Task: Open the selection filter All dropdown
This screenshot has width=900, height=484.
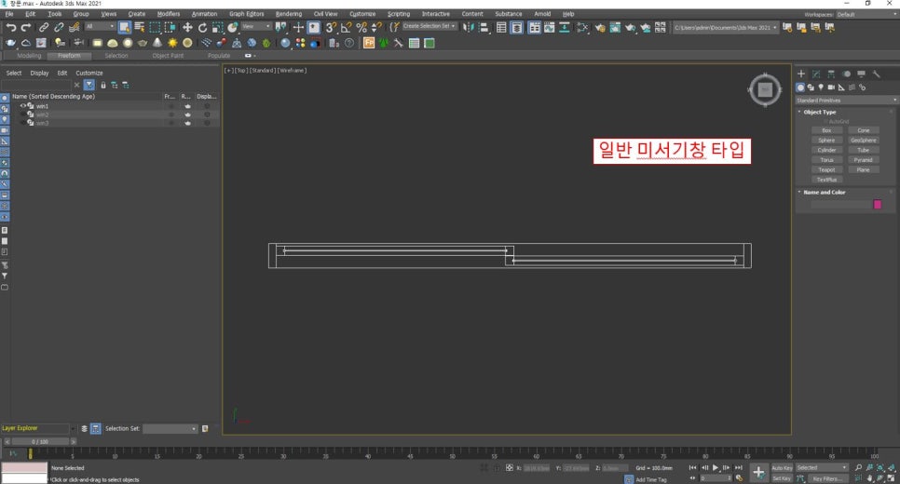Action: point(101,26)
